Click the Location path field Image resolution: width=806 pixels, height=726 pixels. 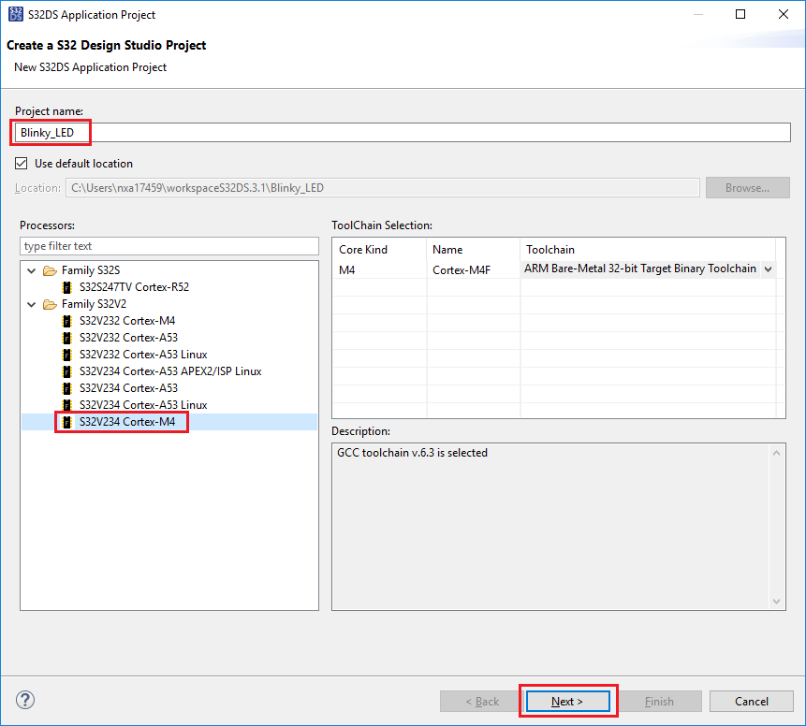(x=383, y=187)
